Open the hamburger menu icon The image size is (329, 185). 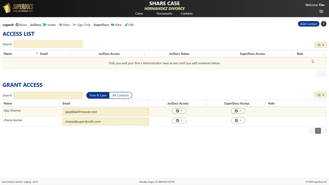[x=321, y=12]
